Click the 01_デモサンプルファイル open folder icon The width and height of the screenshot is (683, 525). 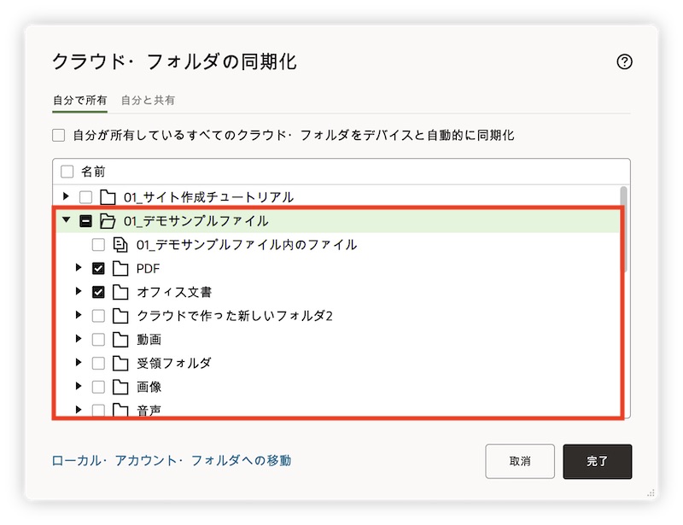coord(108,221)
